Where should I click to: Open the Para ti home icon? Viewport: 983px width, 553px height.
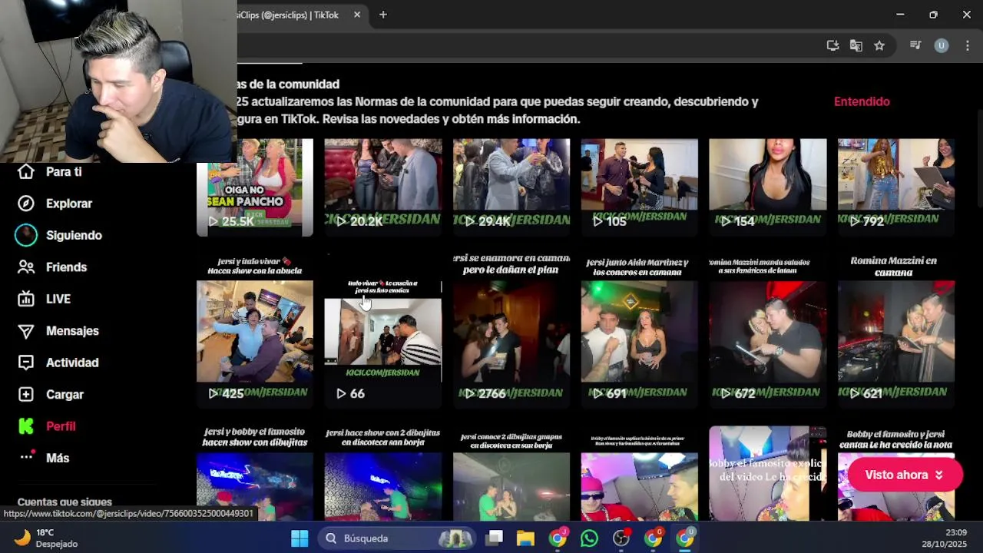tap(26, 172)
